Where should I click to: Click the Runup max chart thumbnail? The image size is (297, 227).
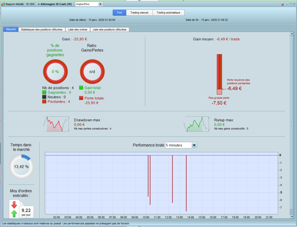click(196, 124)
